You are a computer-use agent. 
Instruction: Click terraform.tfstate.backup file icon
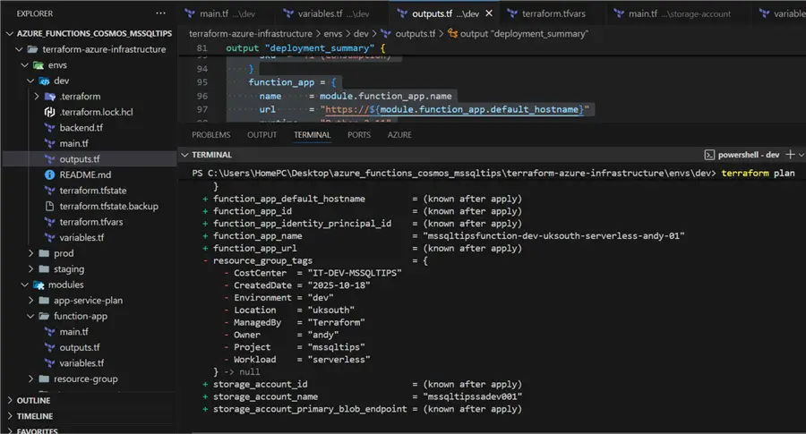tap(49, 206)
